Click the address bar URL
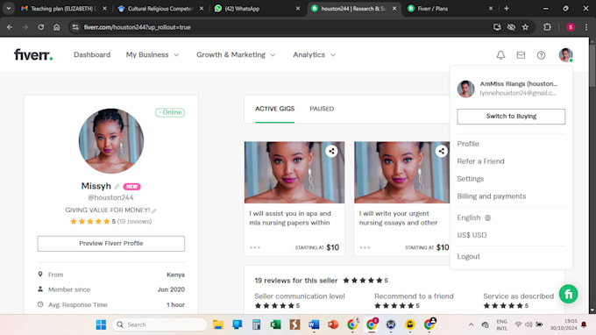Screen dimensions: 596x335 [x=138, y=27]
